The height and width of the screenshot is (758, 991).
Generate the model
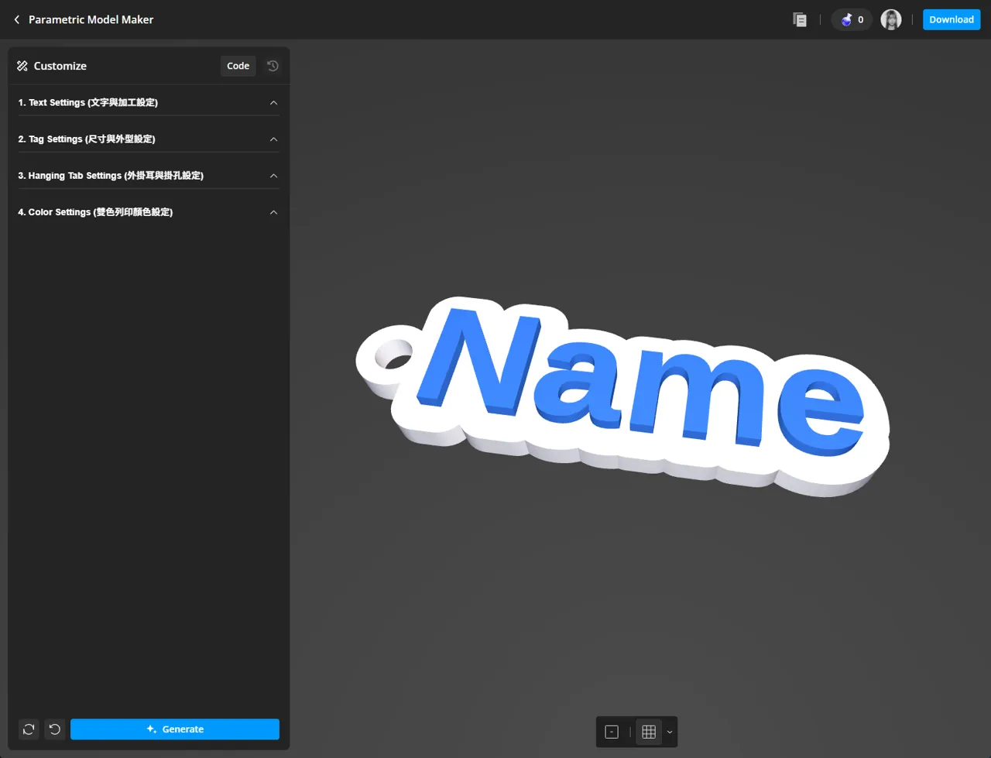click(x=175, y=729)
